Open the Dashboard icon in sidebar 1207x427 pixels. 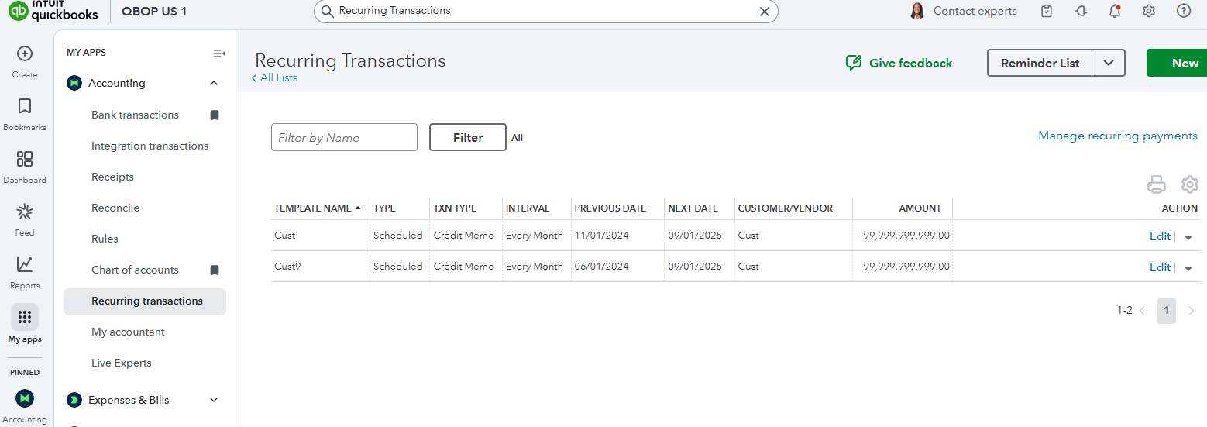(x=25, y=159)
